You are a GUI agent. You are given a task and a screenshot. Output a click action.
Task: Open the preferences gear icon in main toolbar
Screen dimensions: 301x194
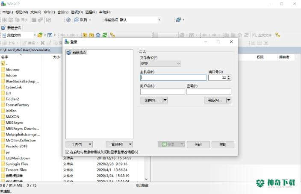click(x=68, y=20)
